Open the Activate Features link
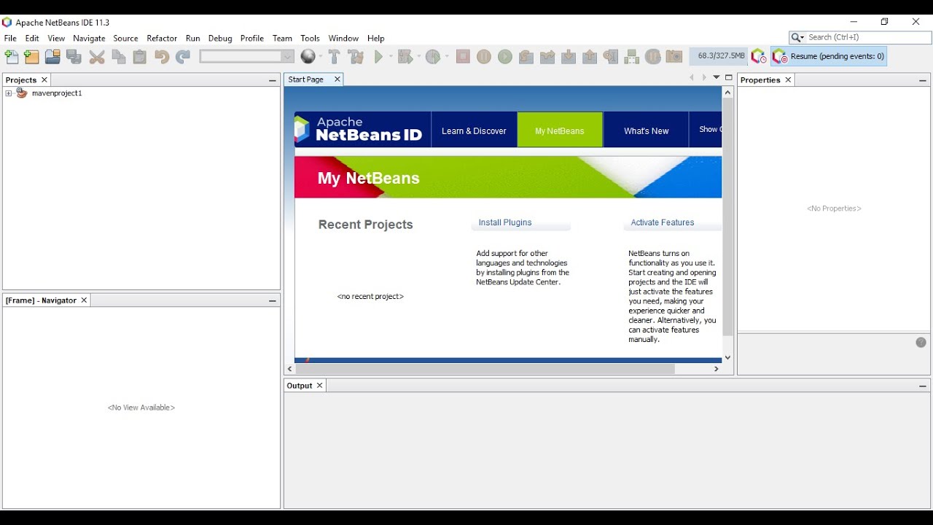This screenshot has height=525, width=933. 663,222
